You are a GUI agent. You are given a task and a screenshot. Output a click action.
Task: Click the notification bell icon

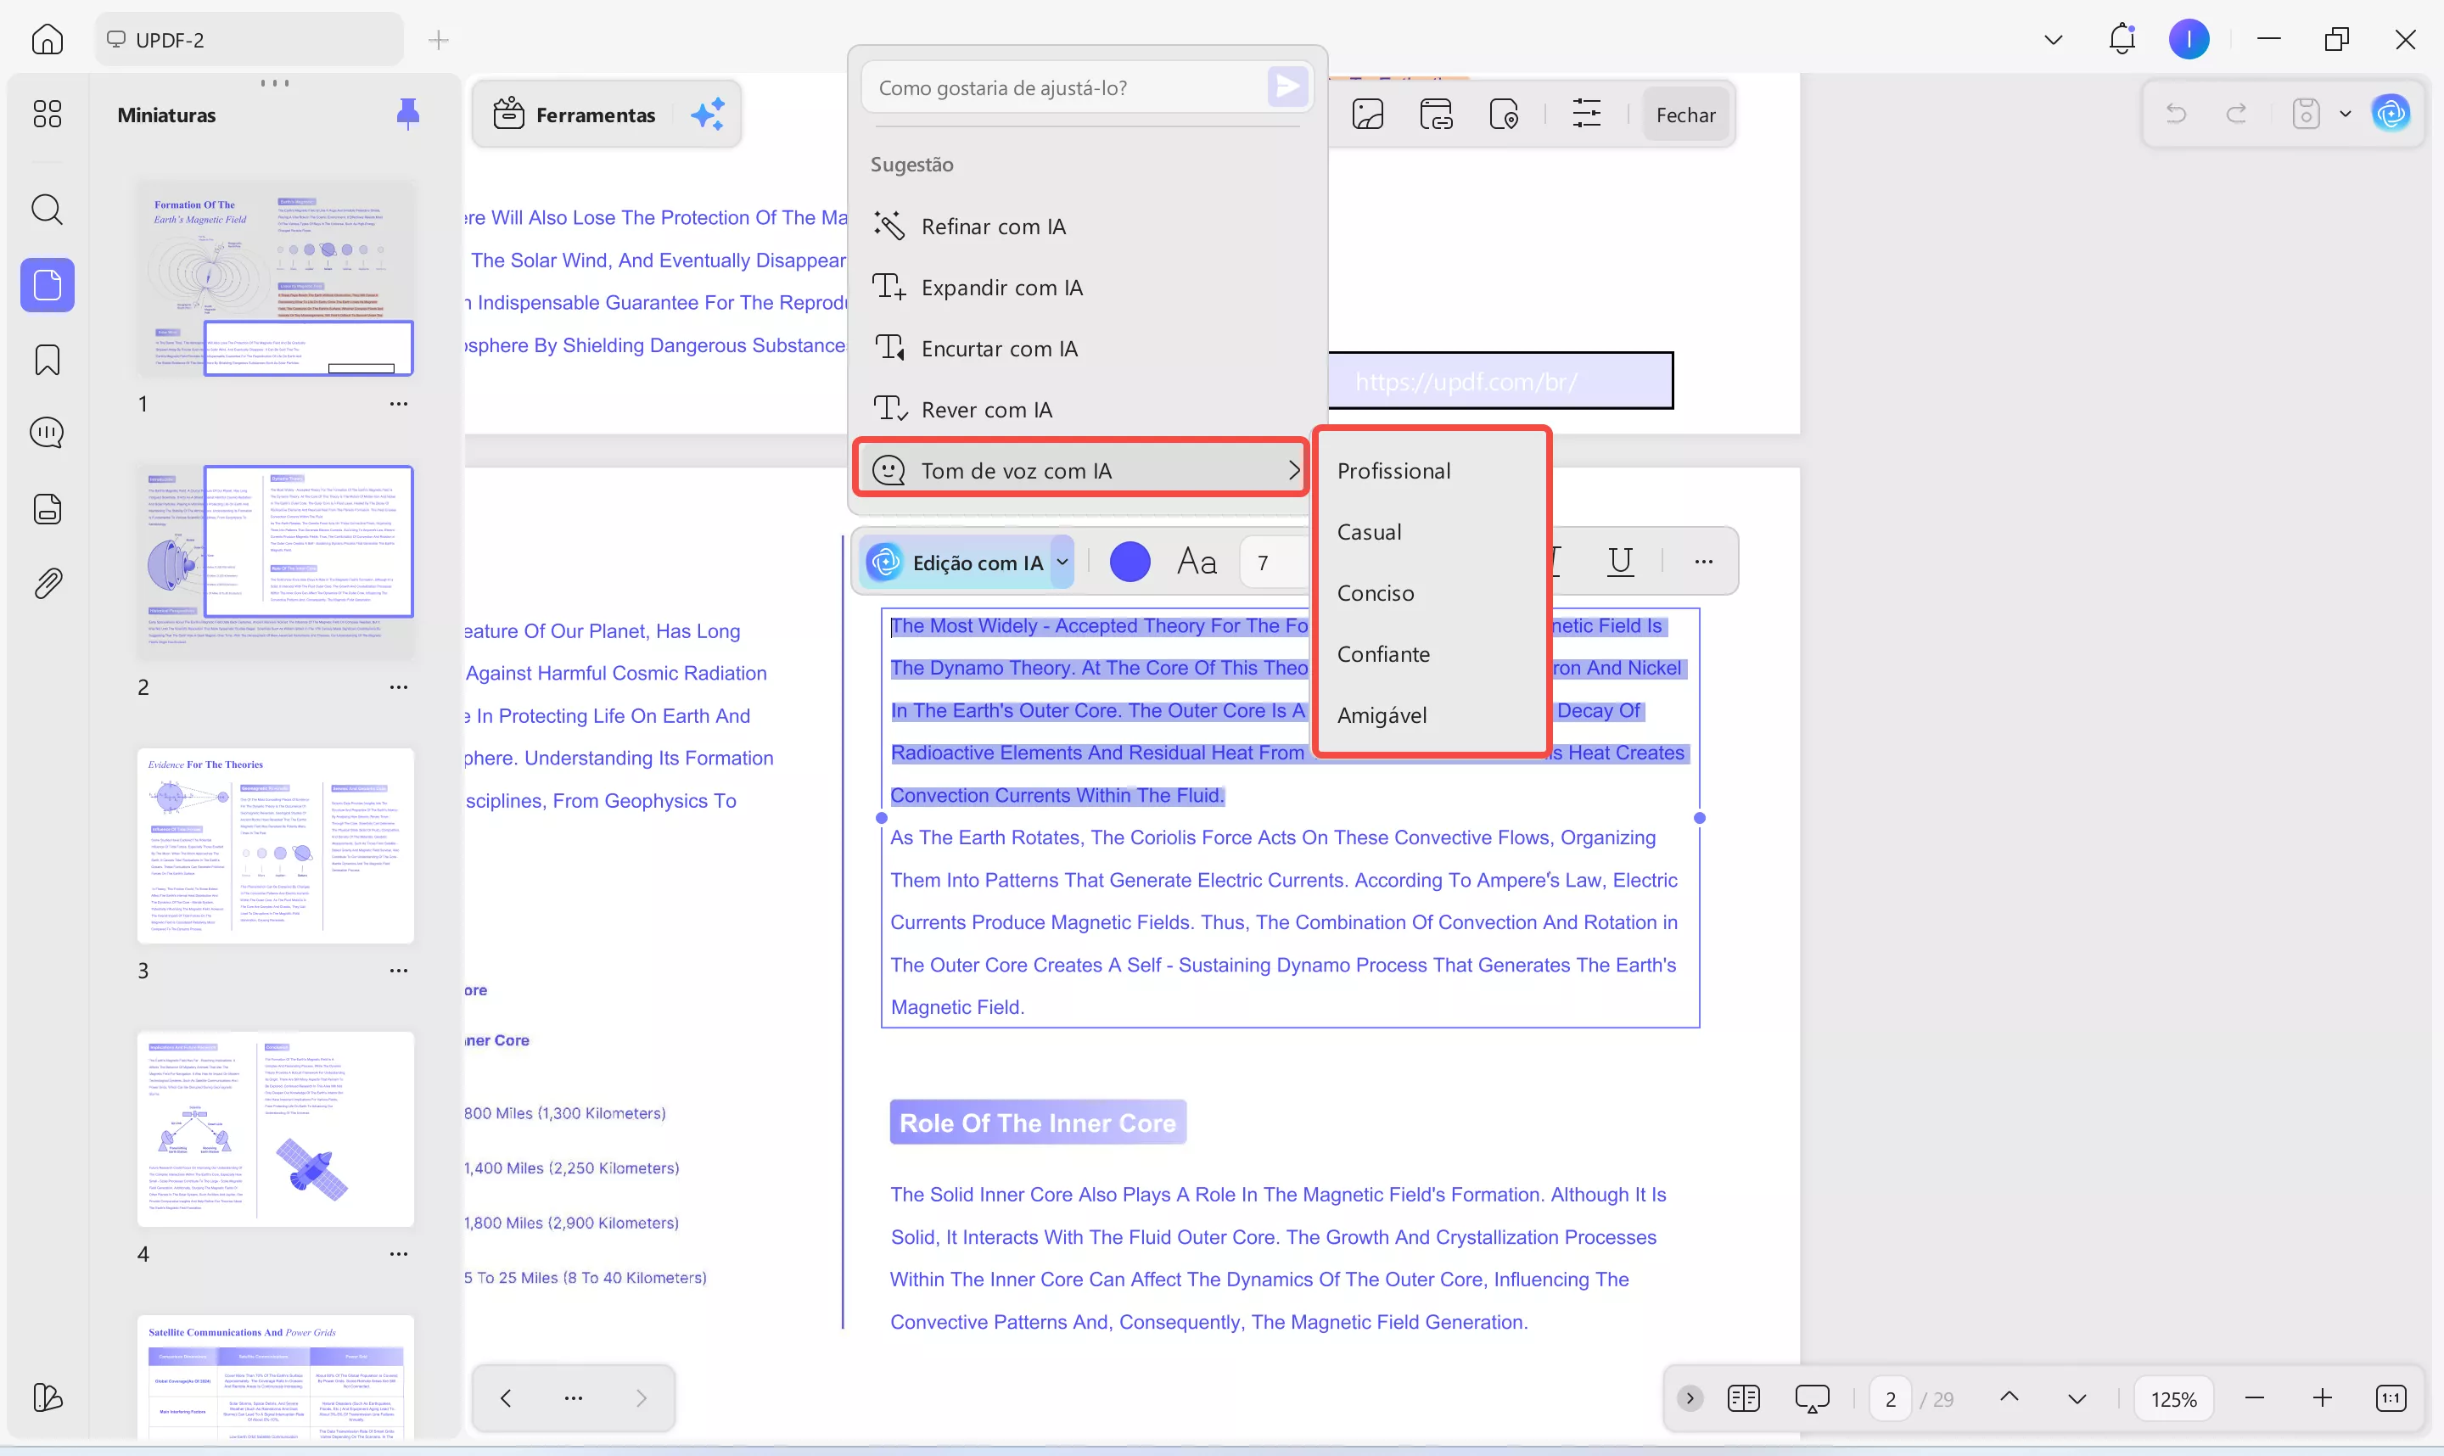[2122, 39]
